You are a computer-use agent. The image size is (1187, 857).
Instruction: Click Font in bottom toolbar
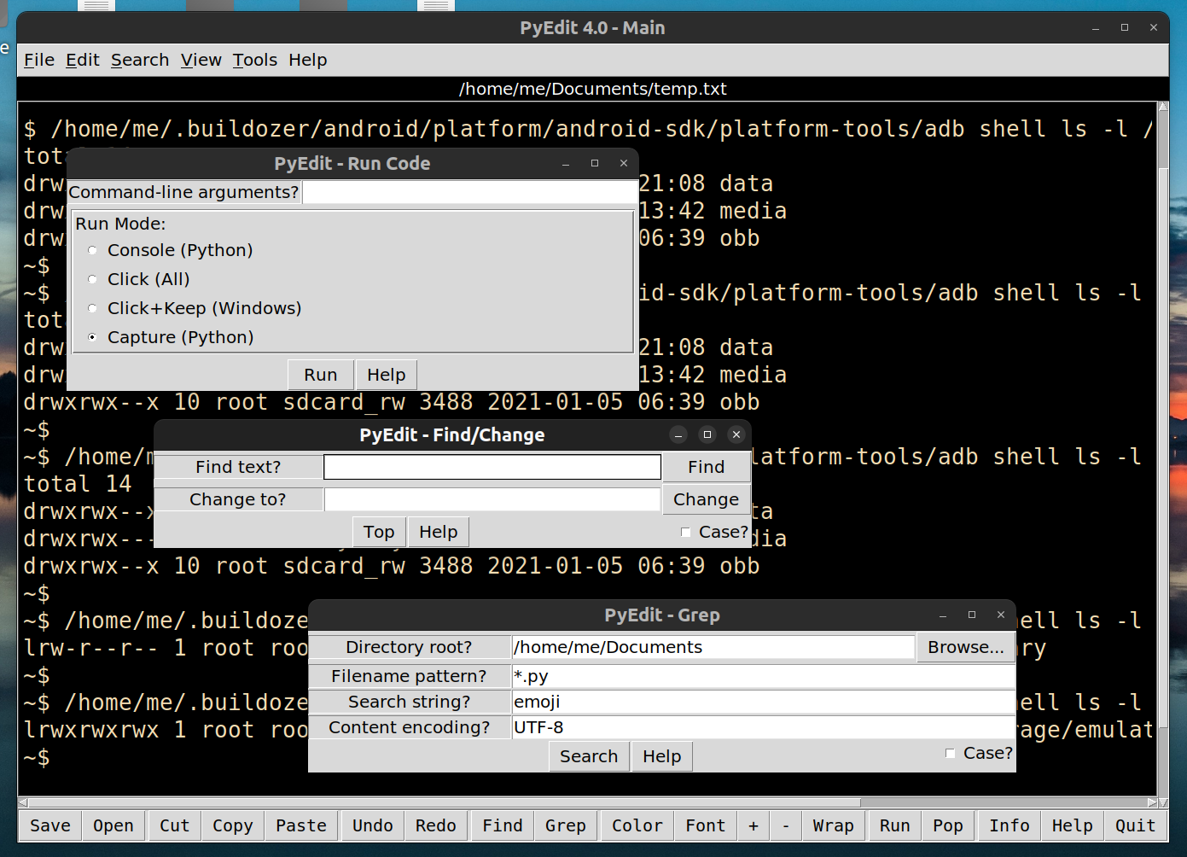click(706, 825)
